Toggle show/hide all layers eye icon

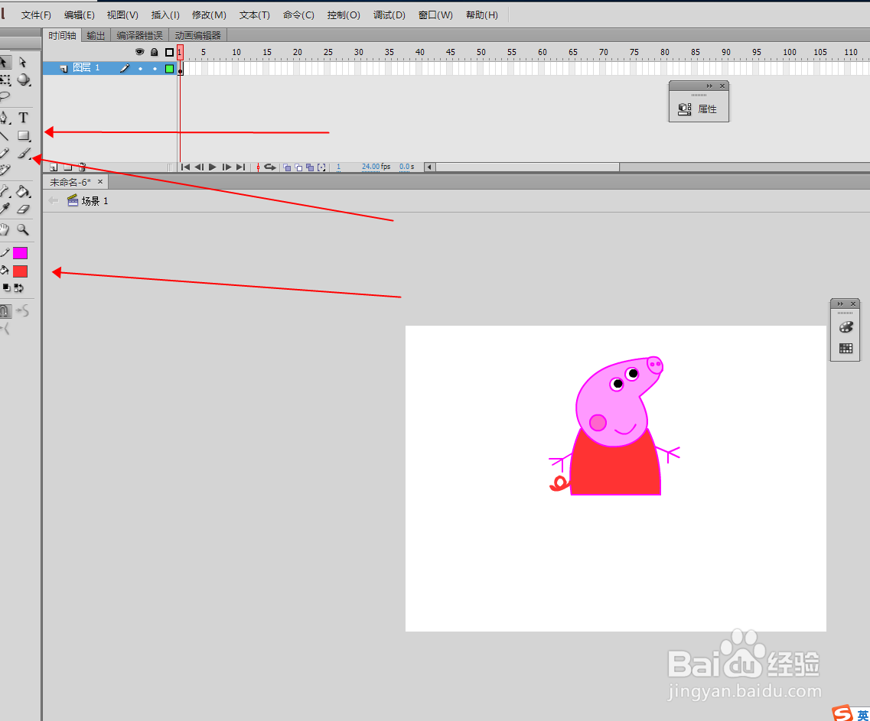[x=139, y=52]
